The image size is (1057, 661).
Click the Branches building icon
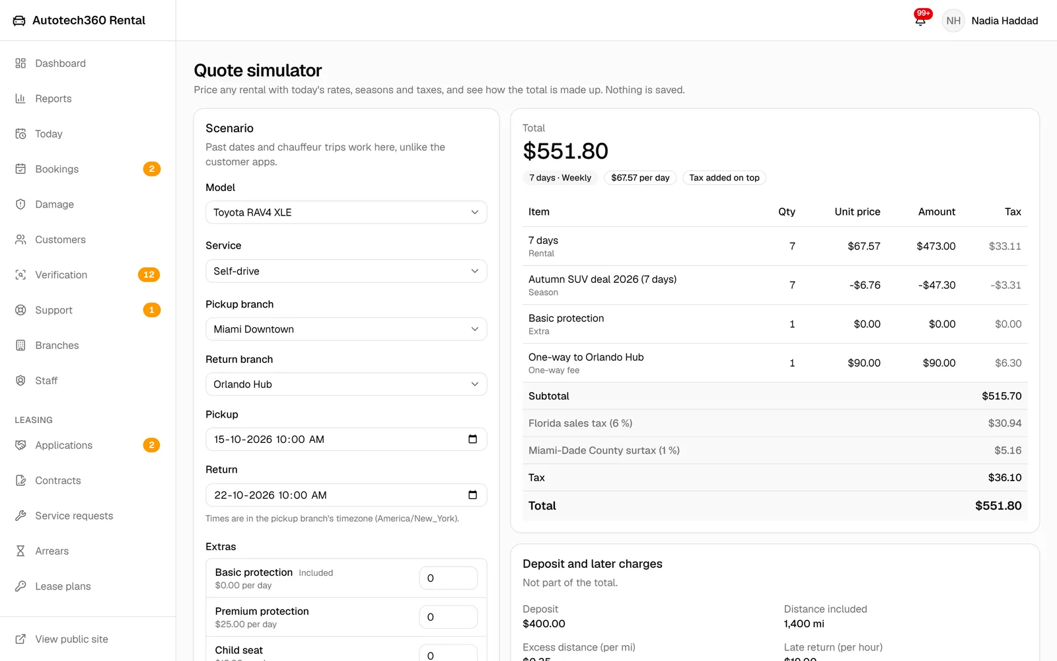pos(20,345)
